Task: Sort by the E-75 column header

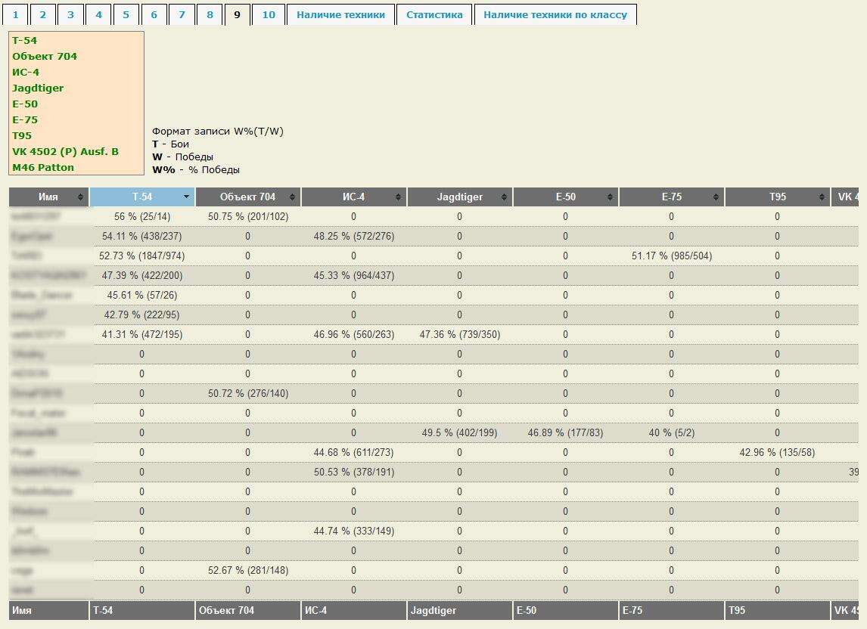Action: click(671, 197)
